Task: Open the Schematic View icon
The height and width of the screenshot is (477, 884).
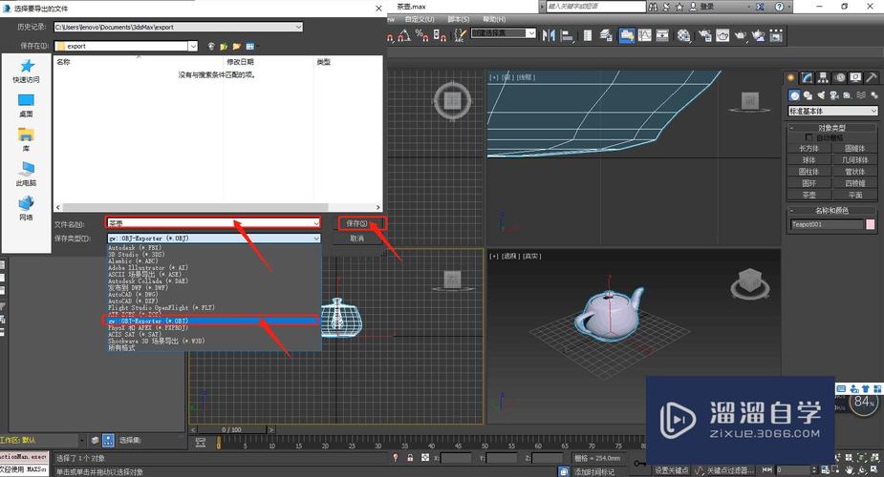Action: pos(662,35)
